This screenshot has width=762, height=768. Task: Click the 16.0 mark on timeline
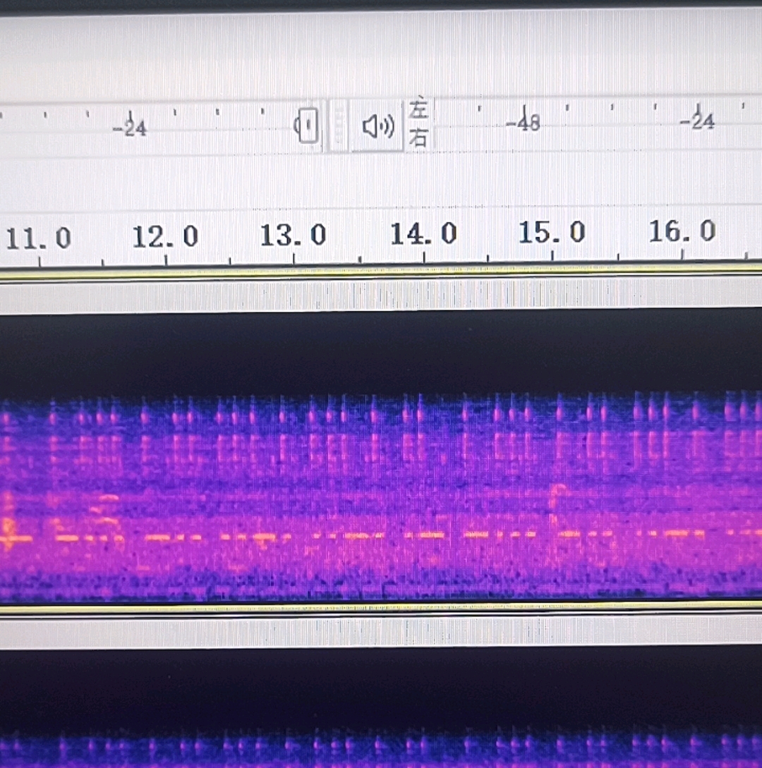682,231
